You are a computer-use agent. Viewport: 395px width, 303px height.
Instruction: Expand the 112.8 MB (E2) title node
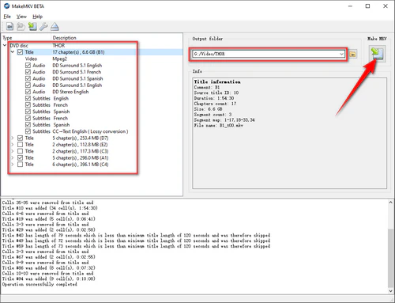coord(13,145)
